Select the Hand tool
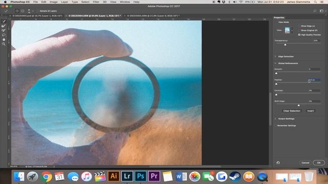 [4, 39]
